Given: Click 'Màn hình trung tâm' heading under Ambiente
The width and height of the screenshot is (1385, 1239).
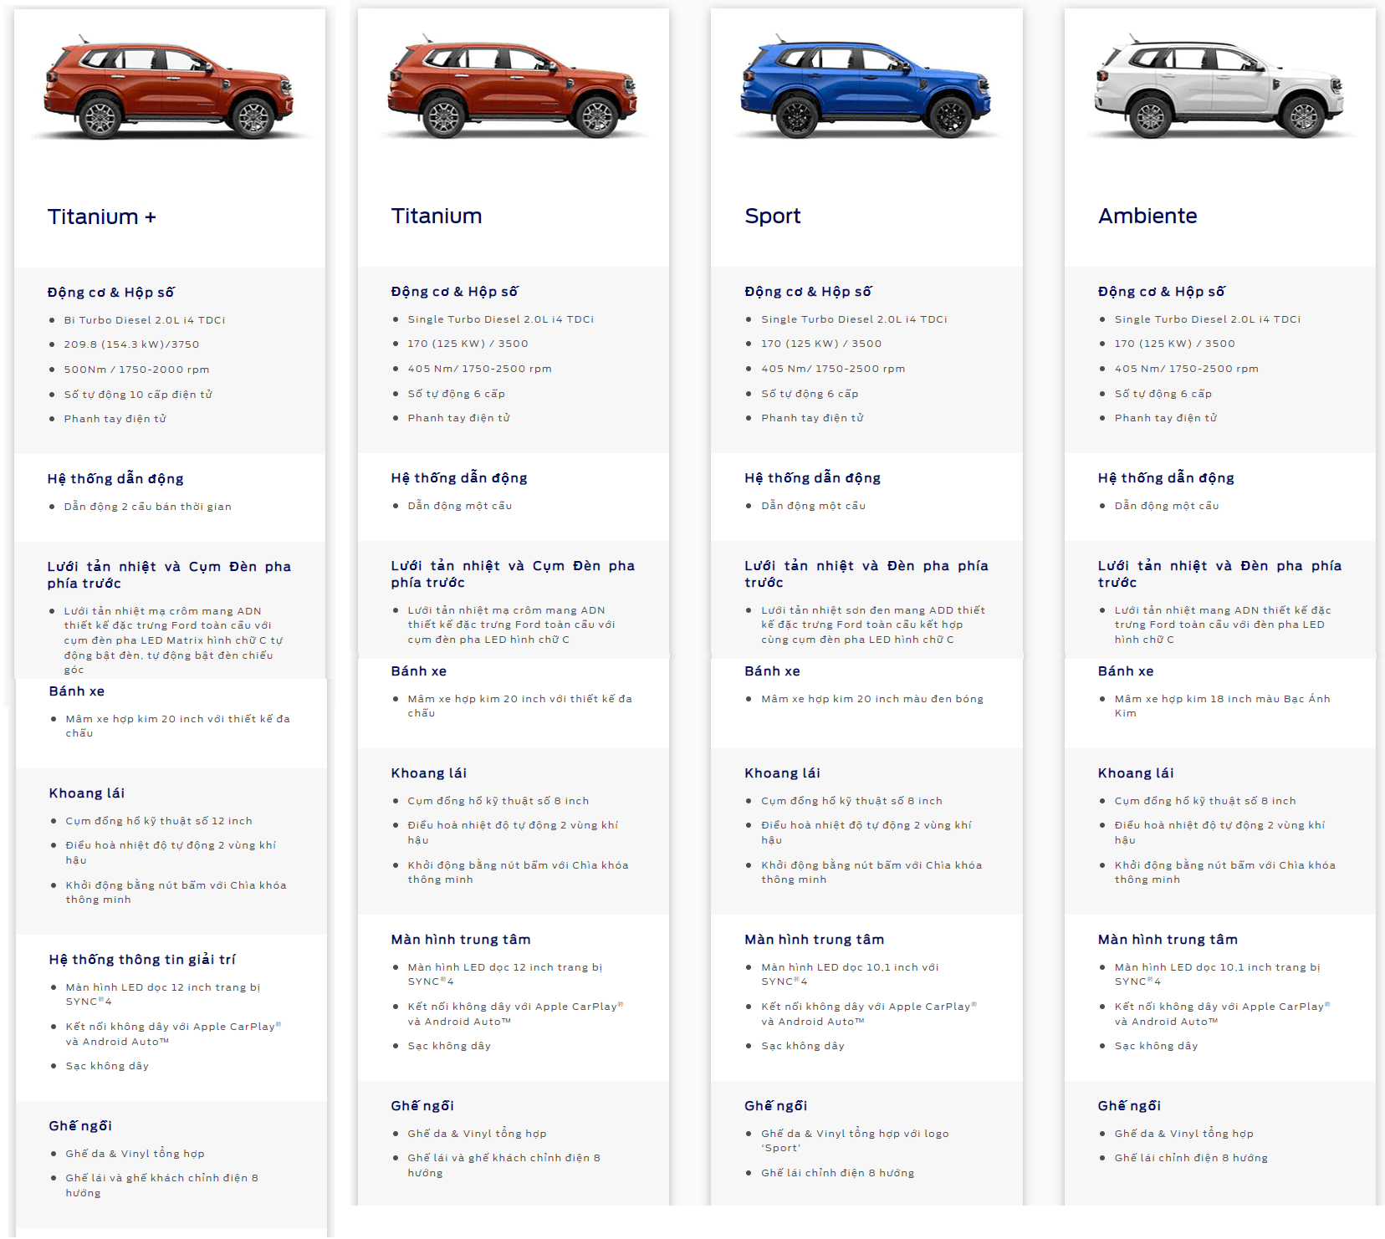Looking at the screenshot, I should coord(1168,940).
